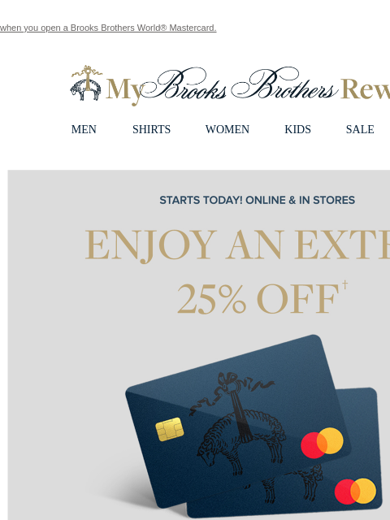This screenshot has width=390, height=520.
Task: Open the SHIRTS menu item
Action: click(152, 129)
